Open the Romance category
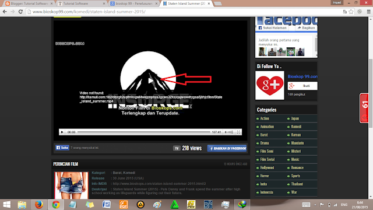The image size is (373, 210). coord(297,167)
